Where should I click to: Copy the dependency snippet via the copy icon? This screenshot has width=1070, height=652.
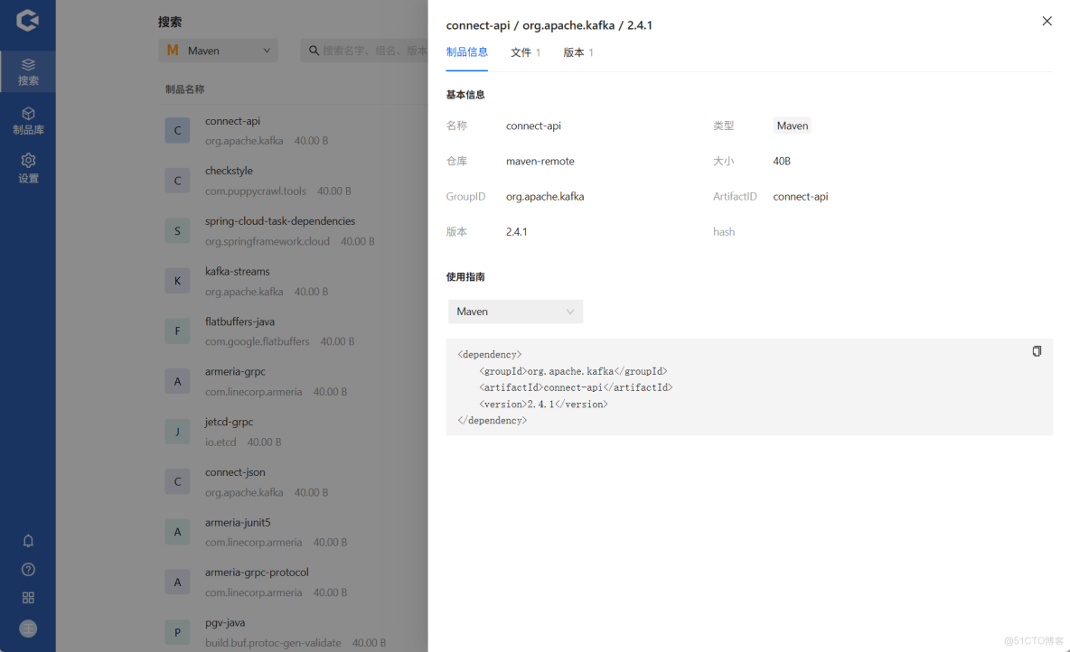1036,351
